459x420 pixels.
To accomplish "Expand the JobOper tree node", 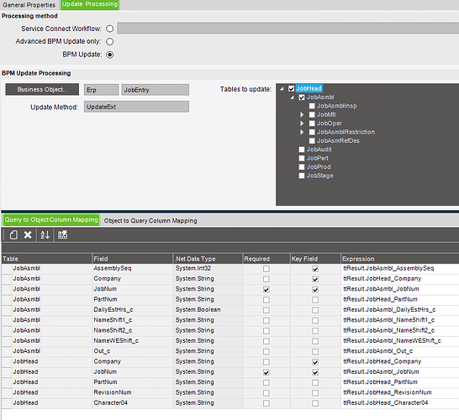I will tap(302, 123).
